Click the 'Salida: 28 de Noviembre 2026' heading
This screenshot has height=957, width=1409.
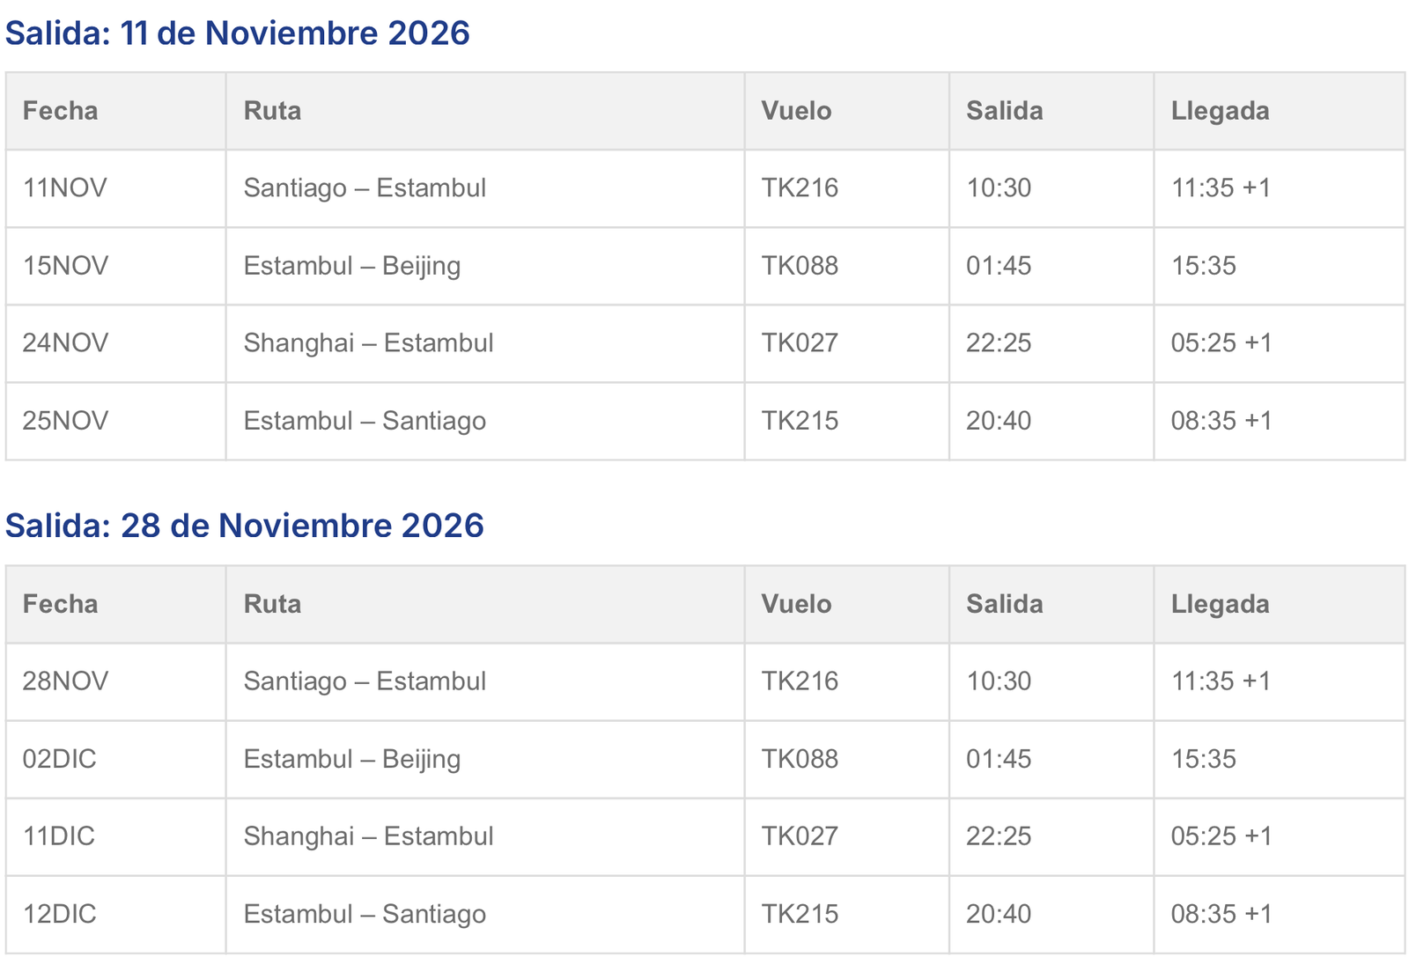click(245, 526)
